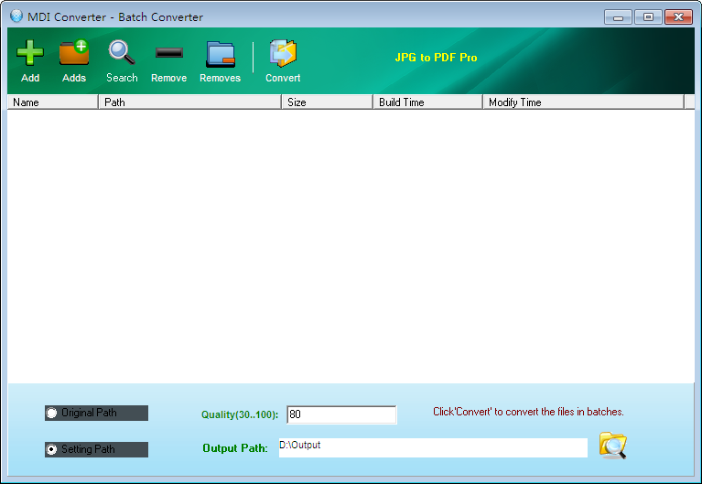Open the Search magnifier tool
The image size is (702, 484).
point(122,53)
